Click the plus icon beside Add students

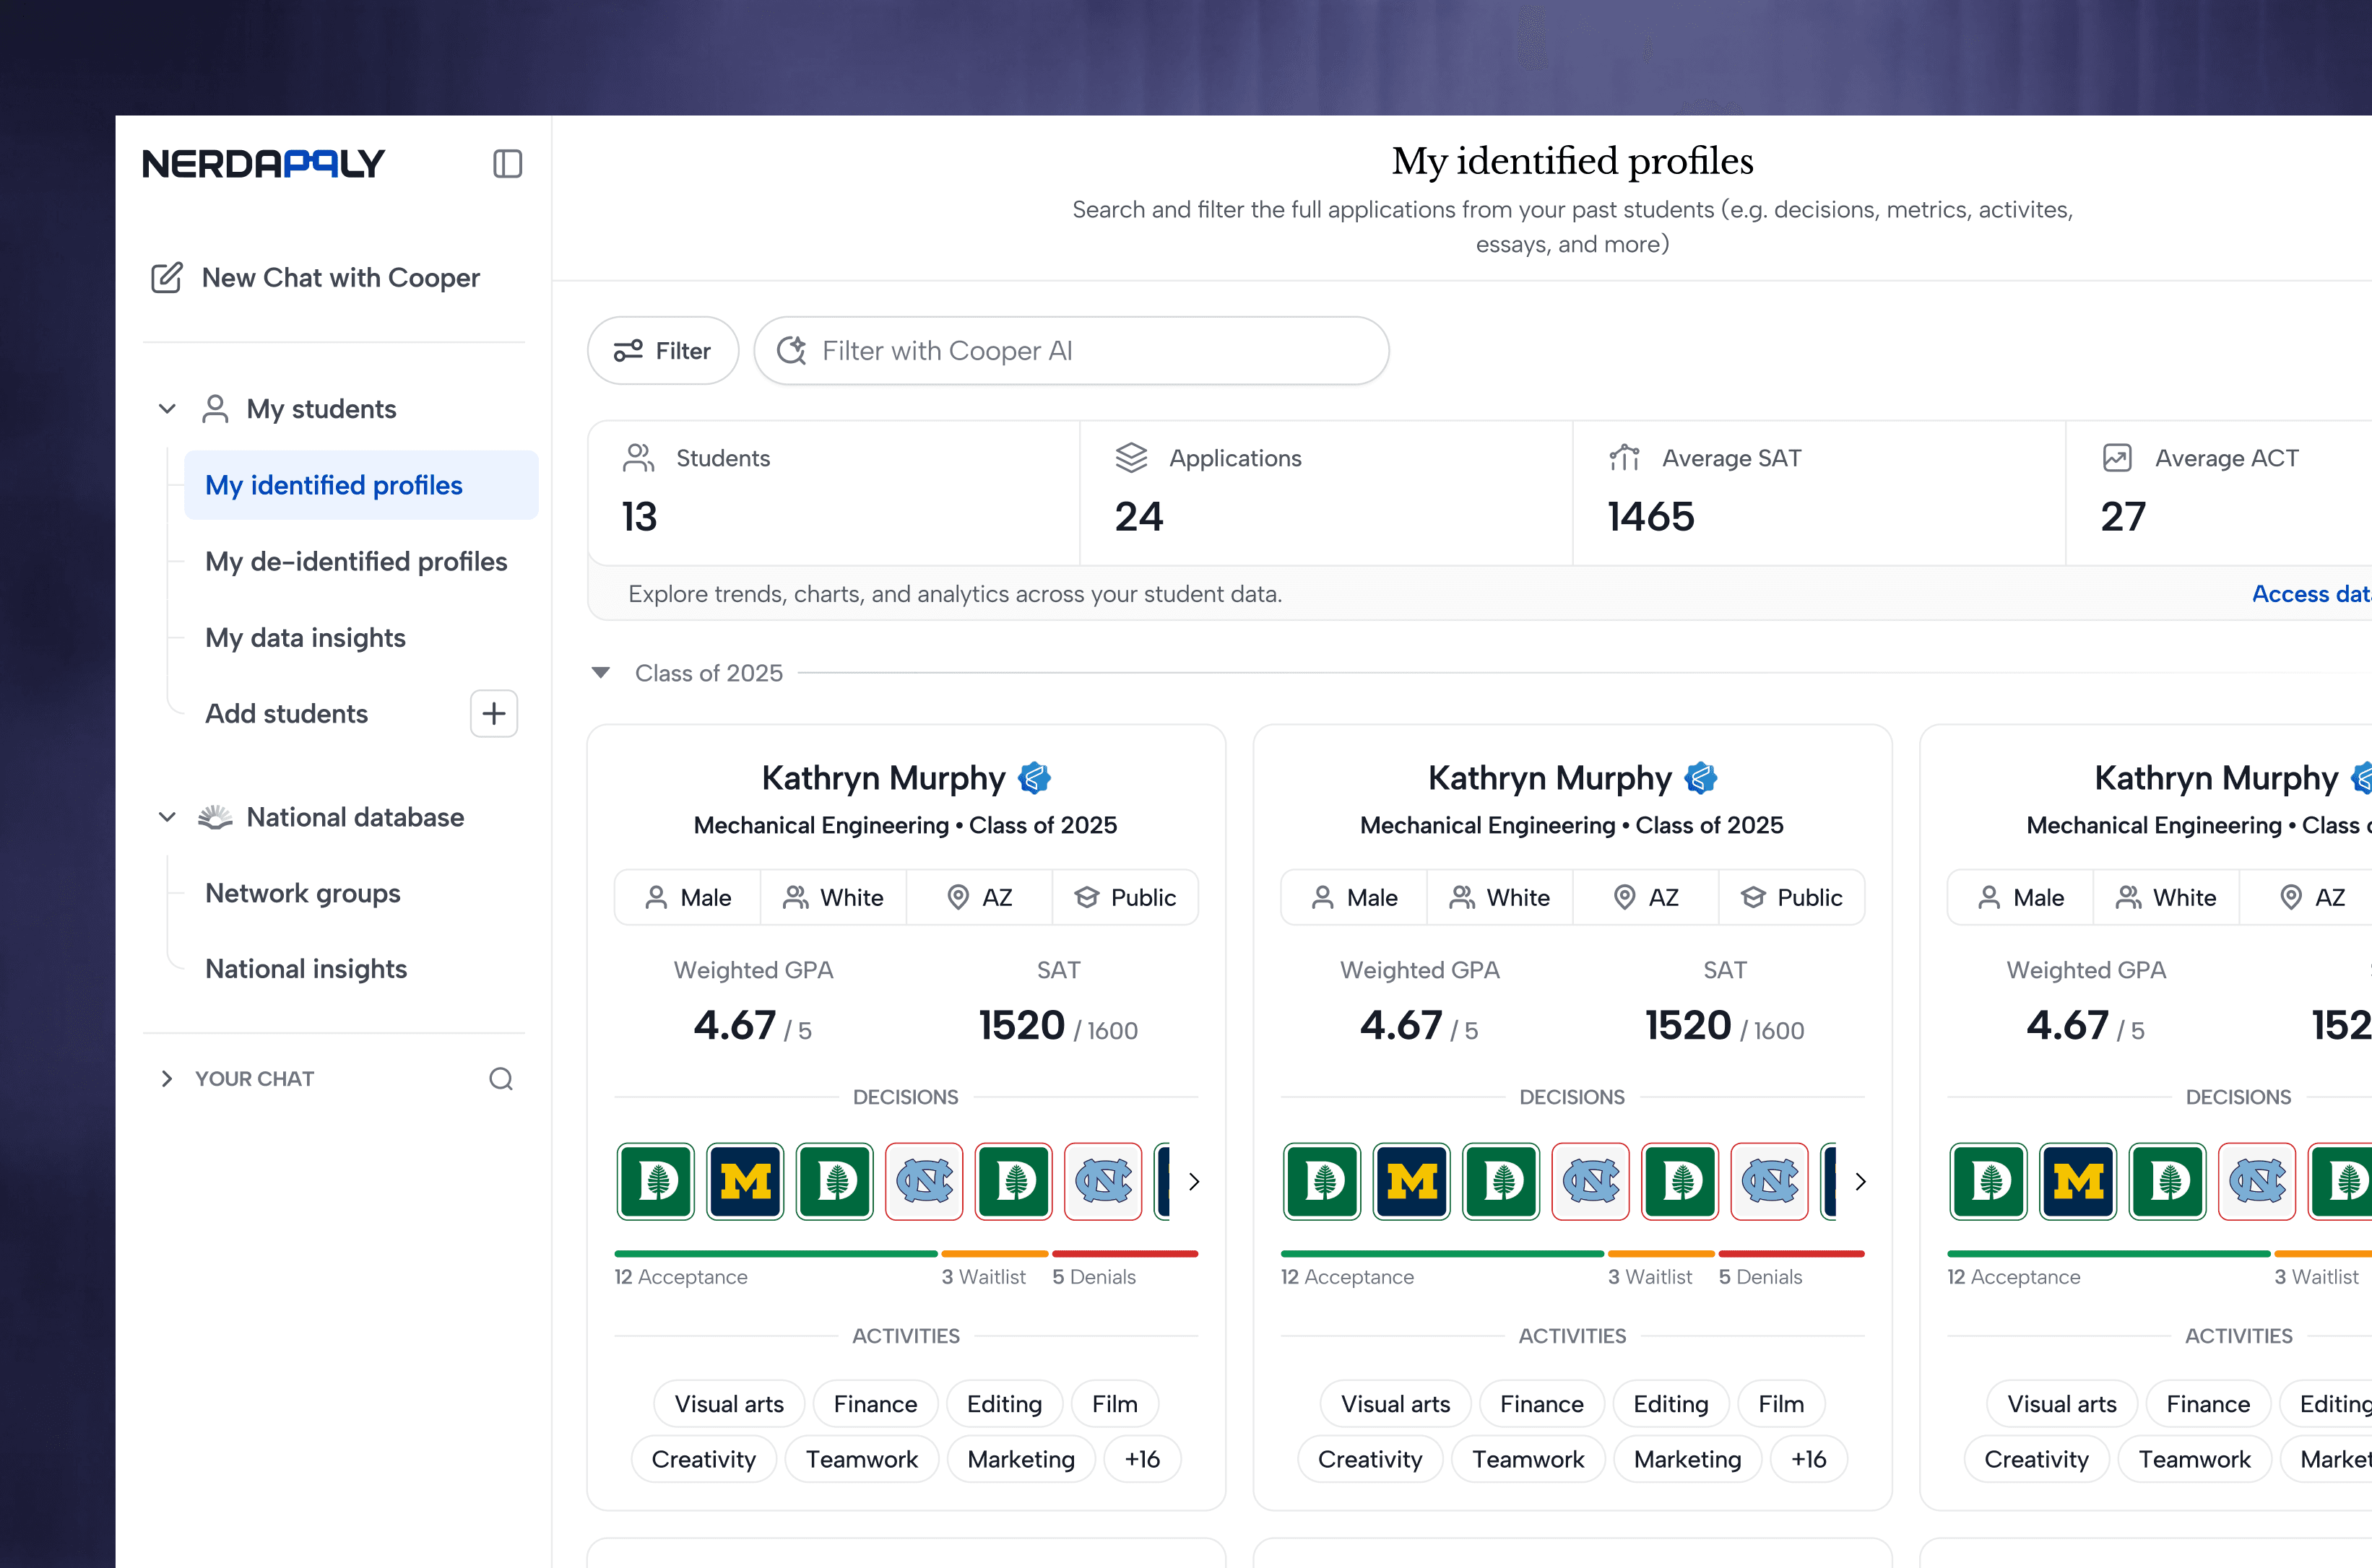tap(493, 713)
